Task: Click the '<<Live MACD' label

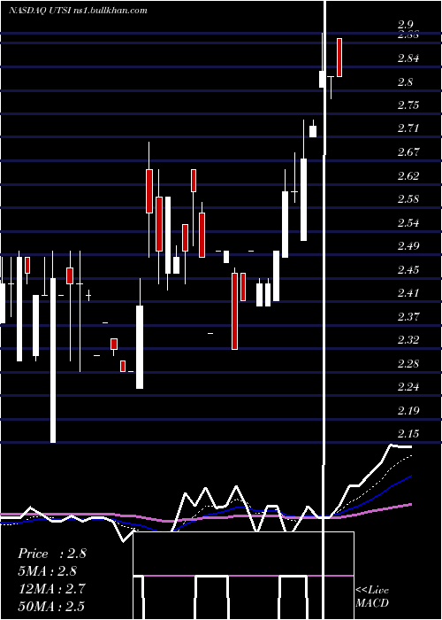Action: (x=372, y=597)
